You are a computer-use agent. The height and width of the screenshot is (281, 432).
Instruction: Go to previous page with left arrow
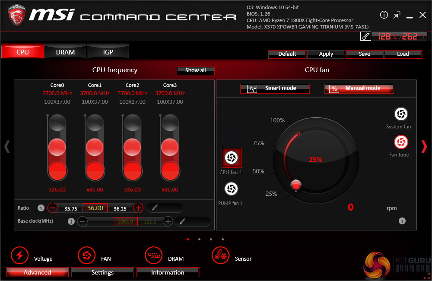point(7,147)
